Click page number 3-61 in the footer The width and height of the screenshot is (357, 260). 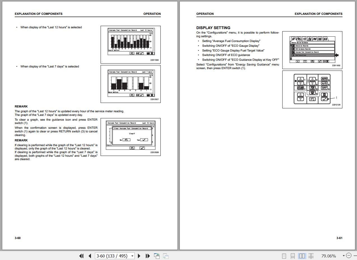tap(339, 238)
